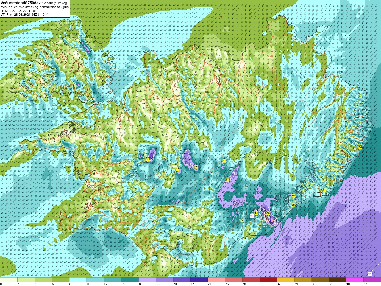381x286 pixels.
Task: Click the pale yellow 0–2 m/s legend swatch
Action: point(9,280)
